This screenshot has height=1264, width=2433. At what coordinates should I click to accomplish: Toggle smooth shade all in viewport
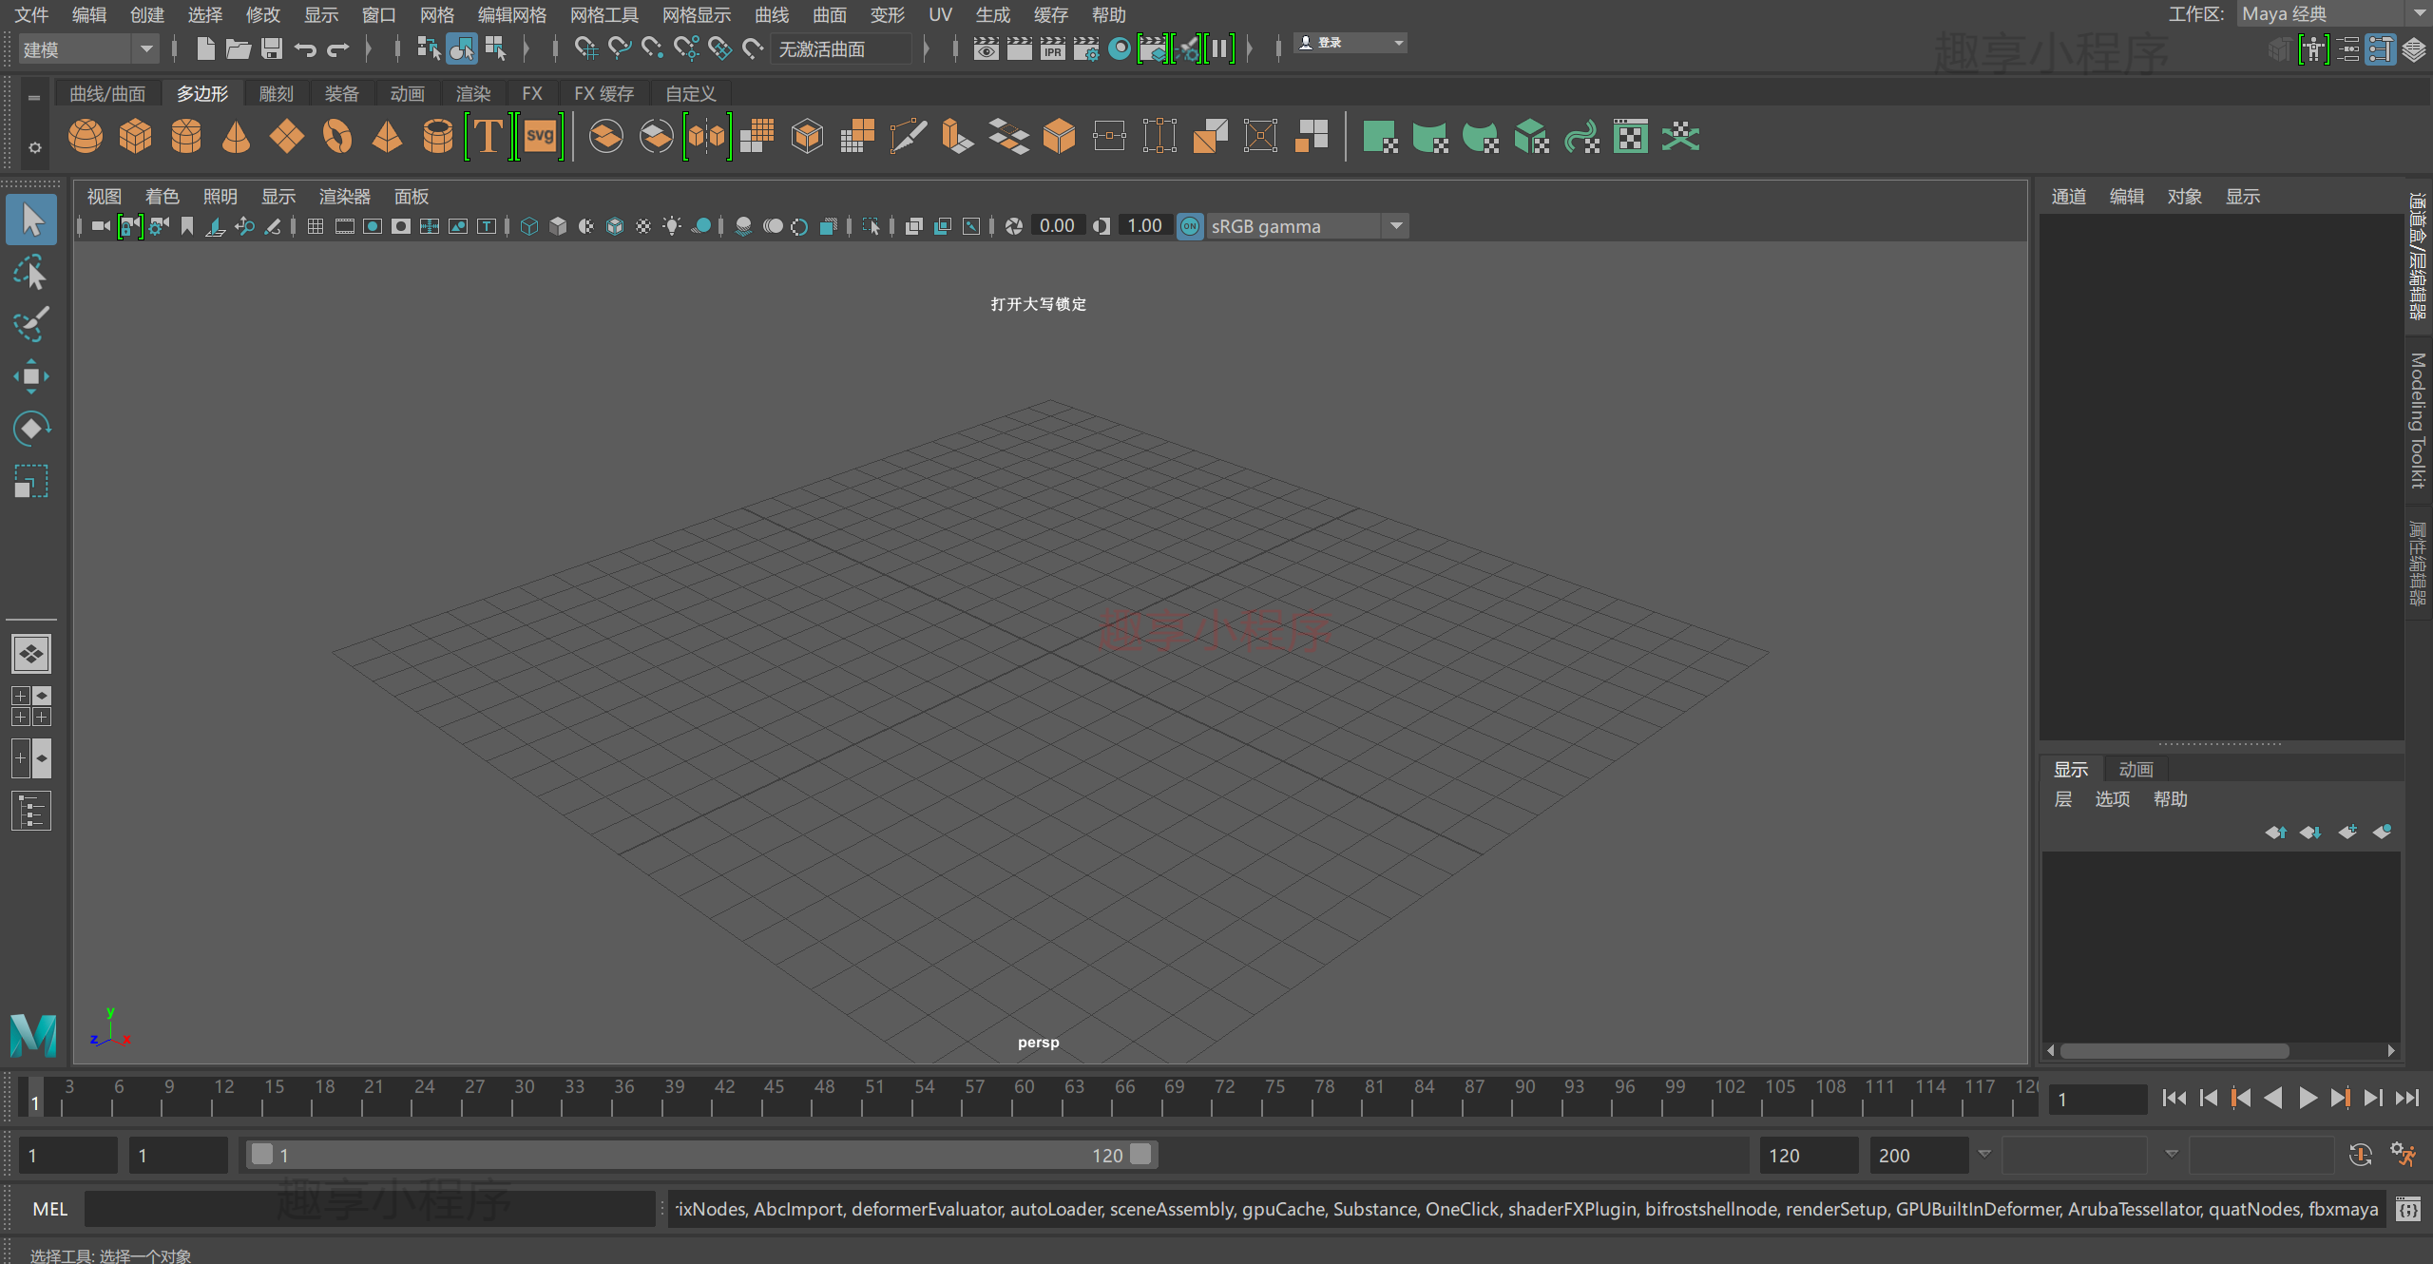pos(558,226)
